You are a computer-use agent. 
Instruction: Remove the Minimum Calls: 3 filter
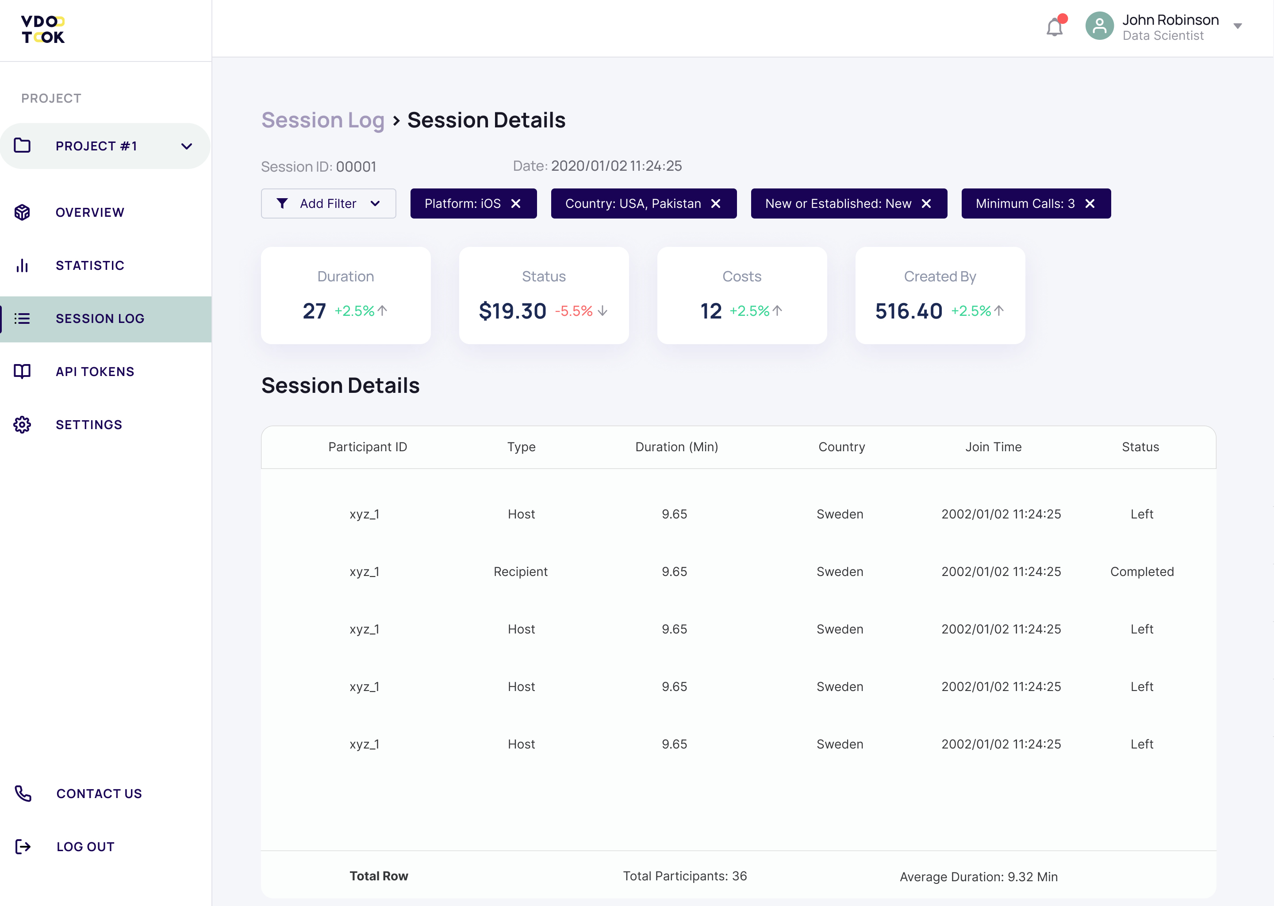[x=1090, y=203]
